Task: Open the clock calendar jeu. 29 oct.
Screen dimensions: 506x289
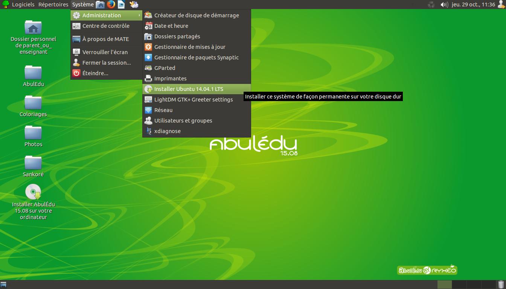Action: pyautogui.click(x=473, y=5)
